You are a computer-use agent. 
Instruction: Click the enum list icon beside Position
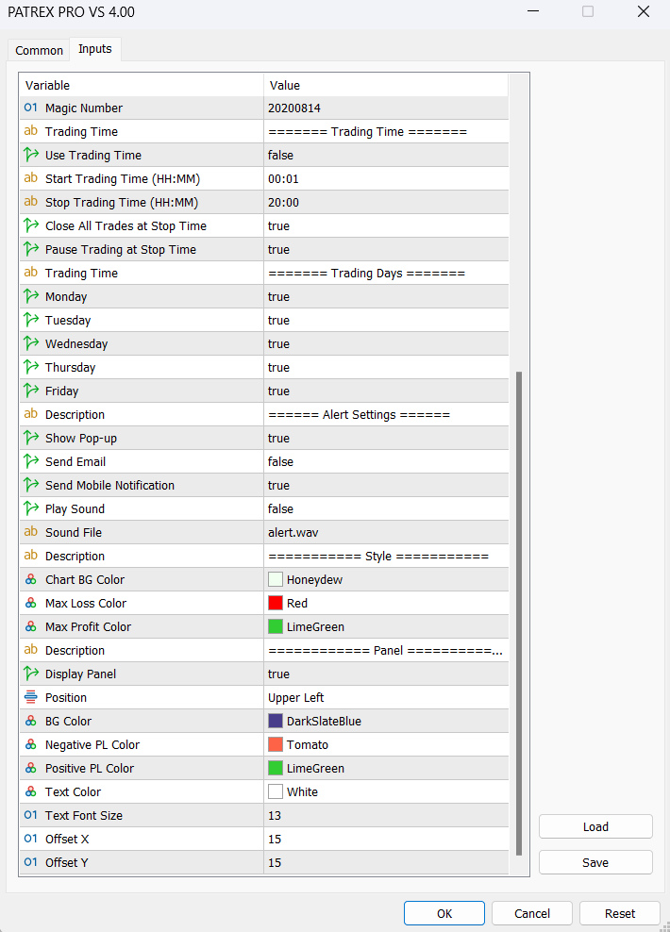(31, 697)
